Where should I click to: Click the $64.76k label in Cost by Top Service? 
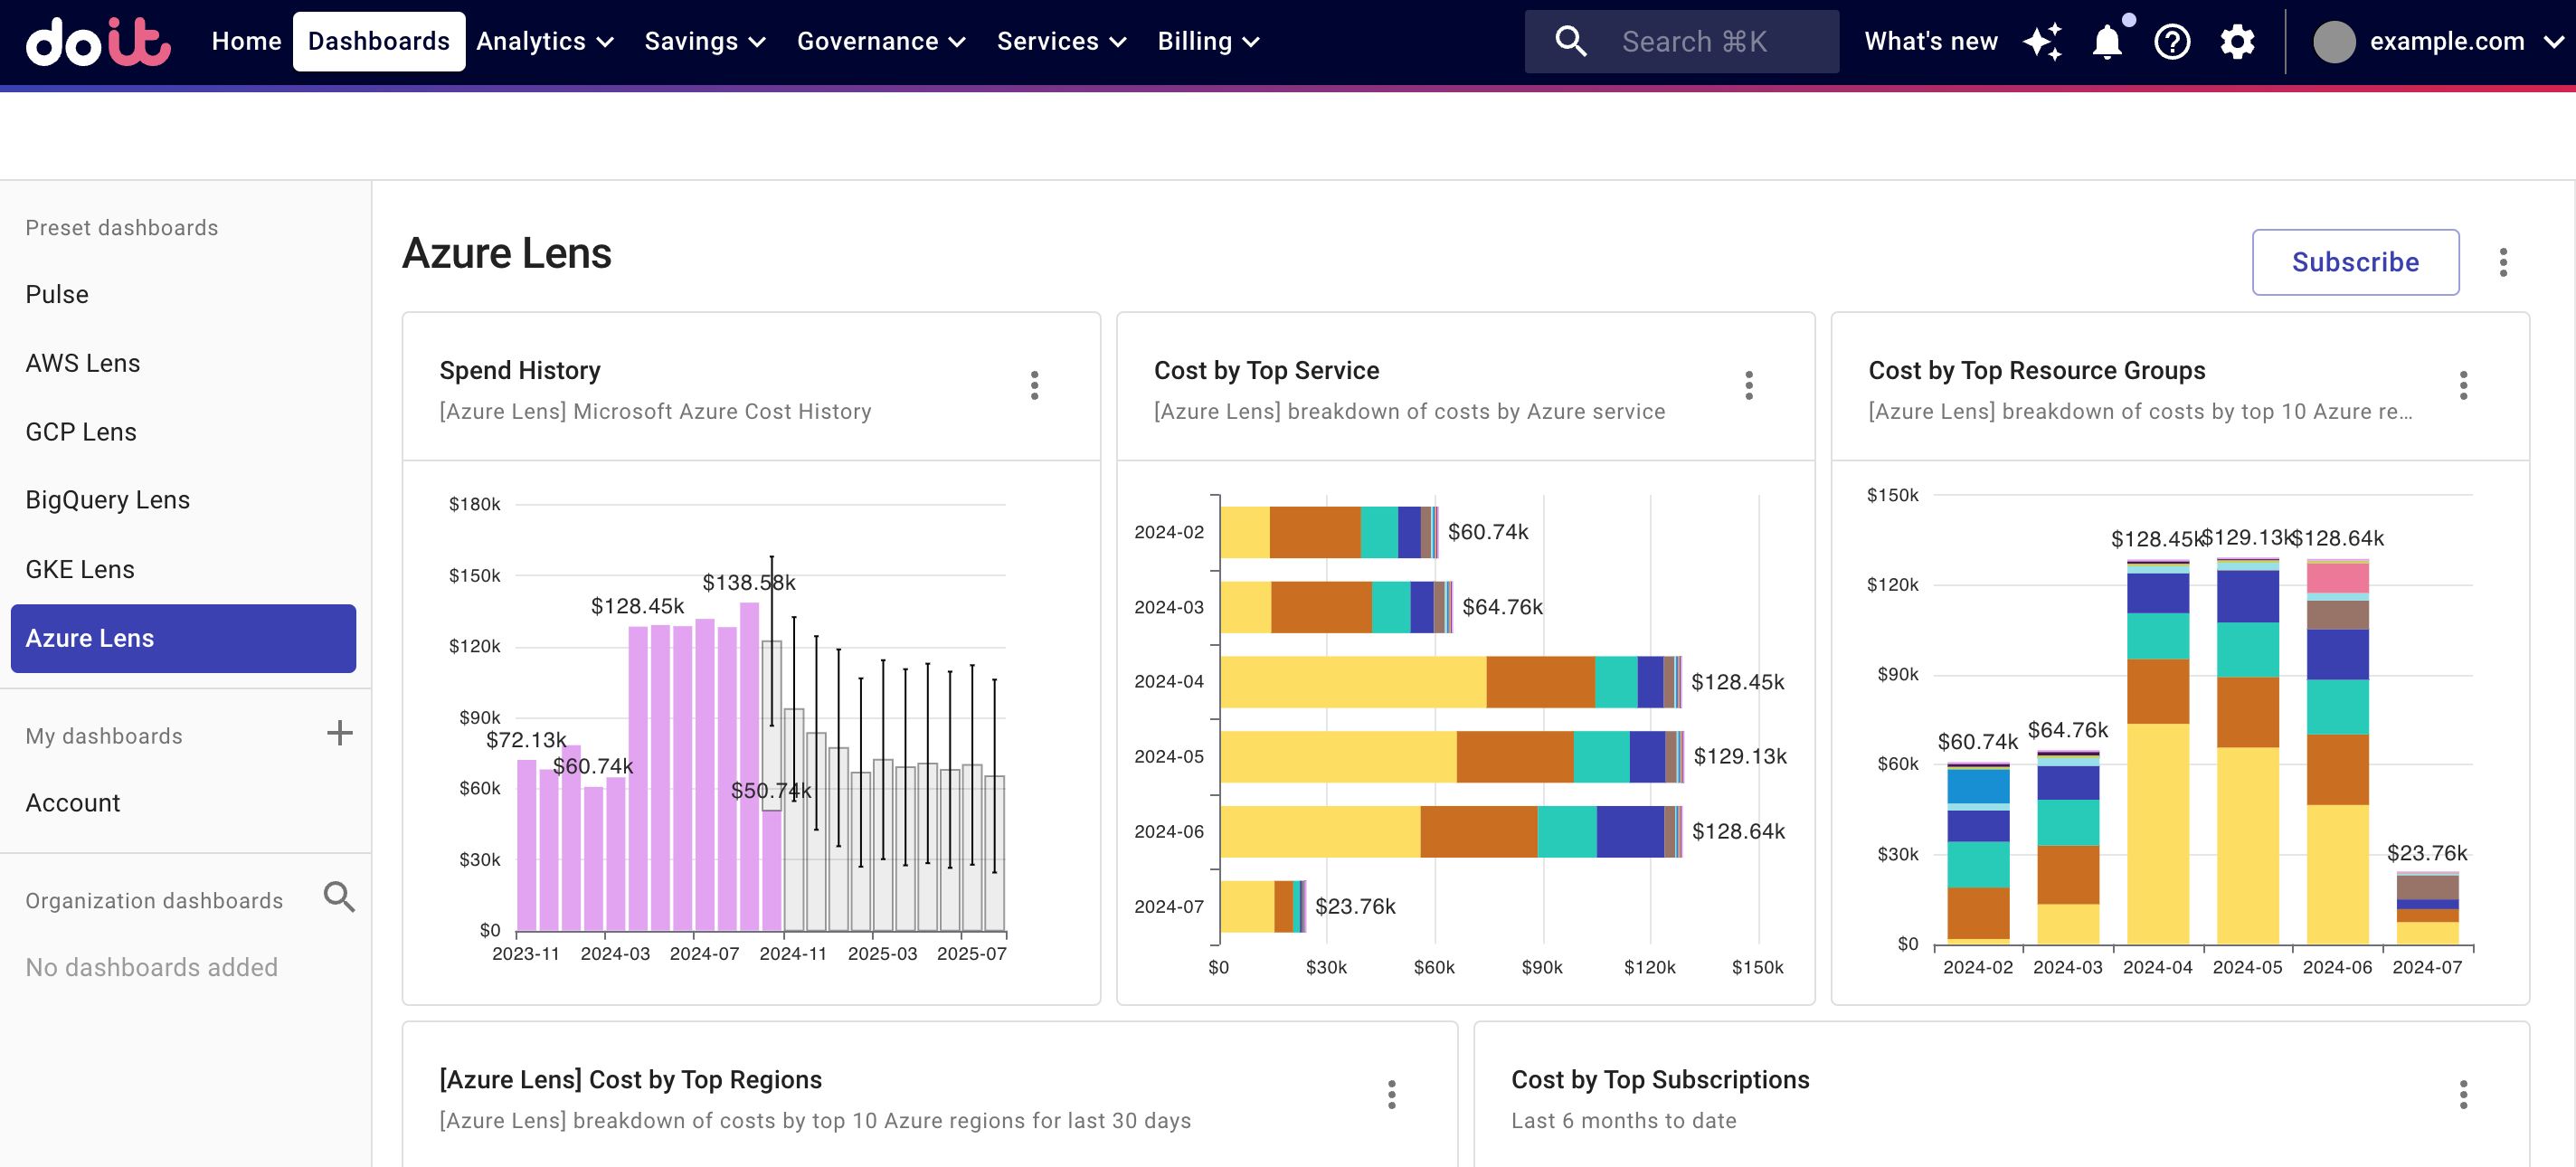[1502, 607]
